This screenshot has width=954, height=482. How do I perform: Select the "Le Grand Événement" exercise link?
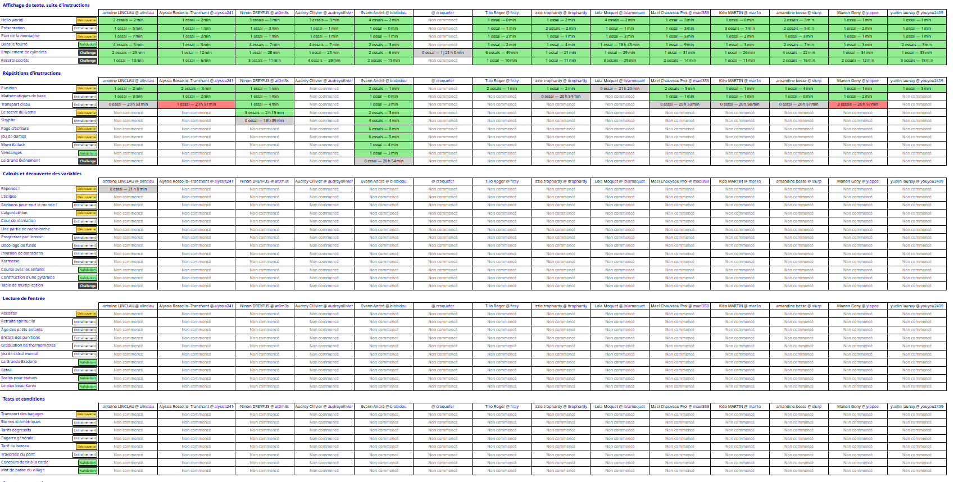[x=20, y=161]
